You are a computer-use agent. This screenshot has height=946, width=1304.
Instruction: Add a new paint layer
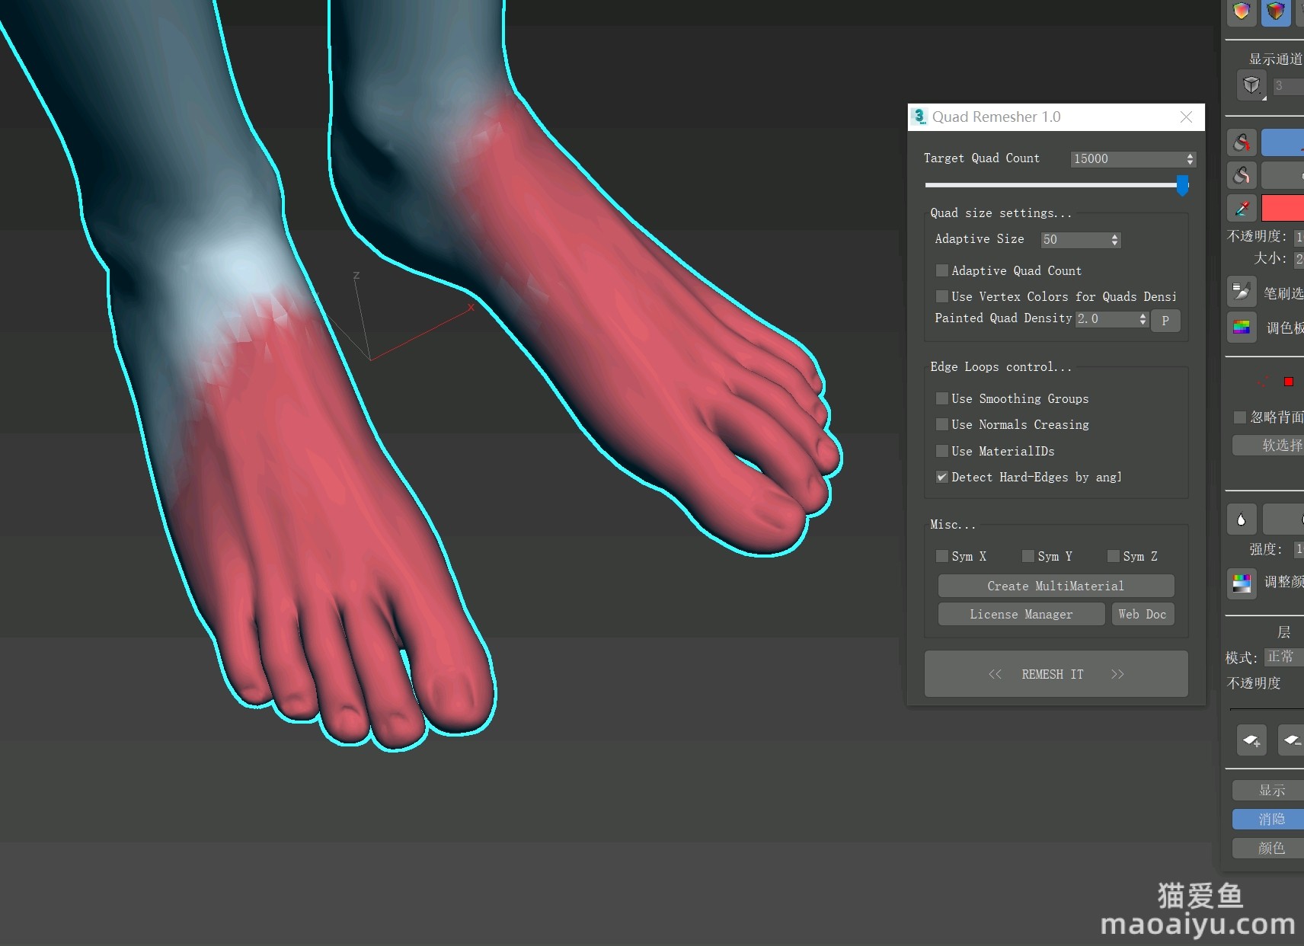tap(1251, 740)
